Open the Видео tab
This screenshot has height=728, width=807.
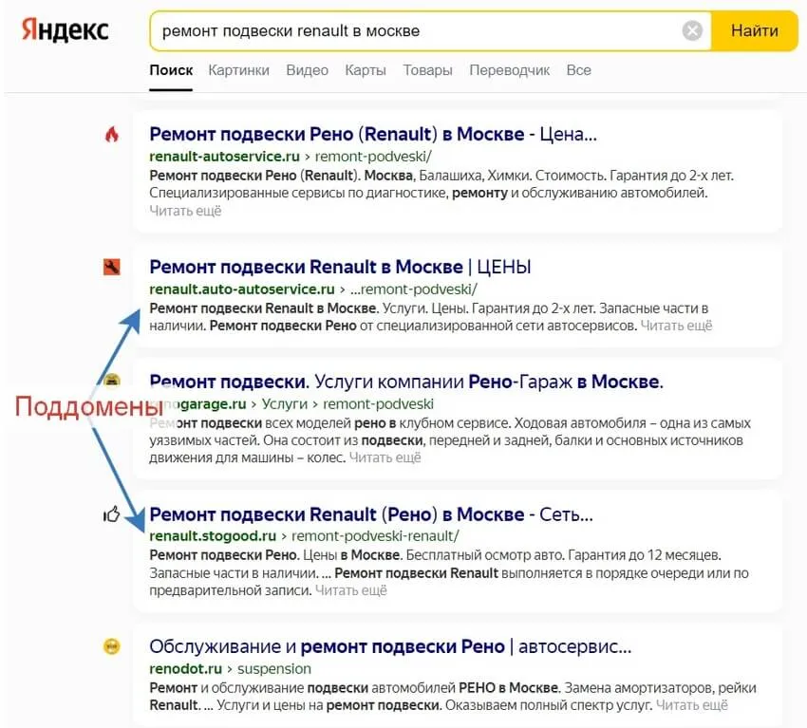click(x=307, y=69)
